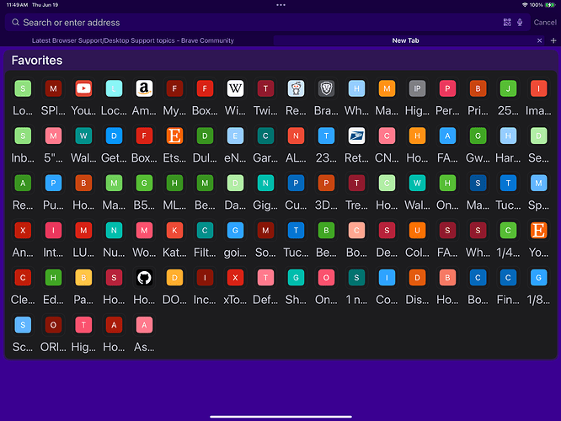
Task: Open the 'Pu...' favorite
Action: 53,184
